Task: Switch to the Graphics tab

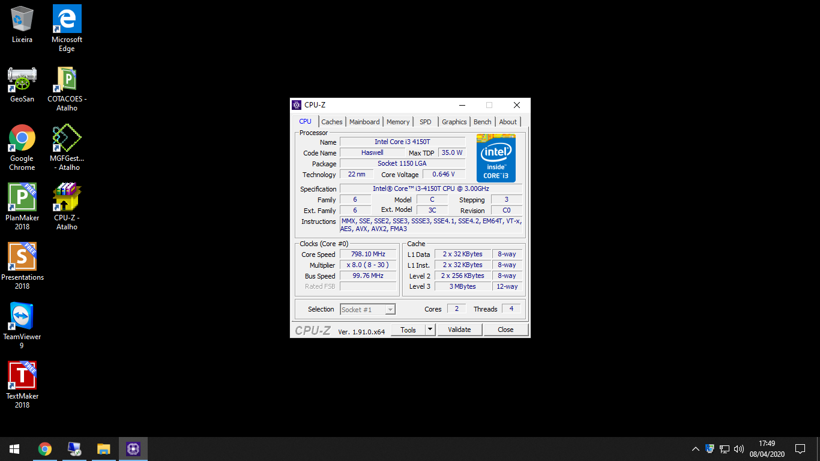Action: coord(454,122)
